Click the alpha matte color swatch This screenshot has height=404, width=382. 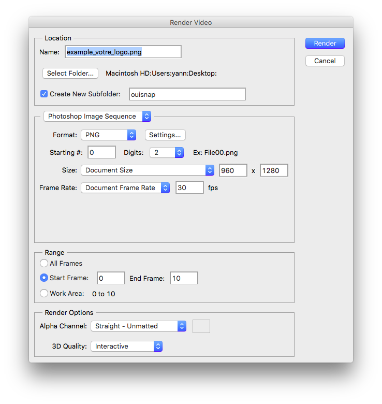pos(201,326)
